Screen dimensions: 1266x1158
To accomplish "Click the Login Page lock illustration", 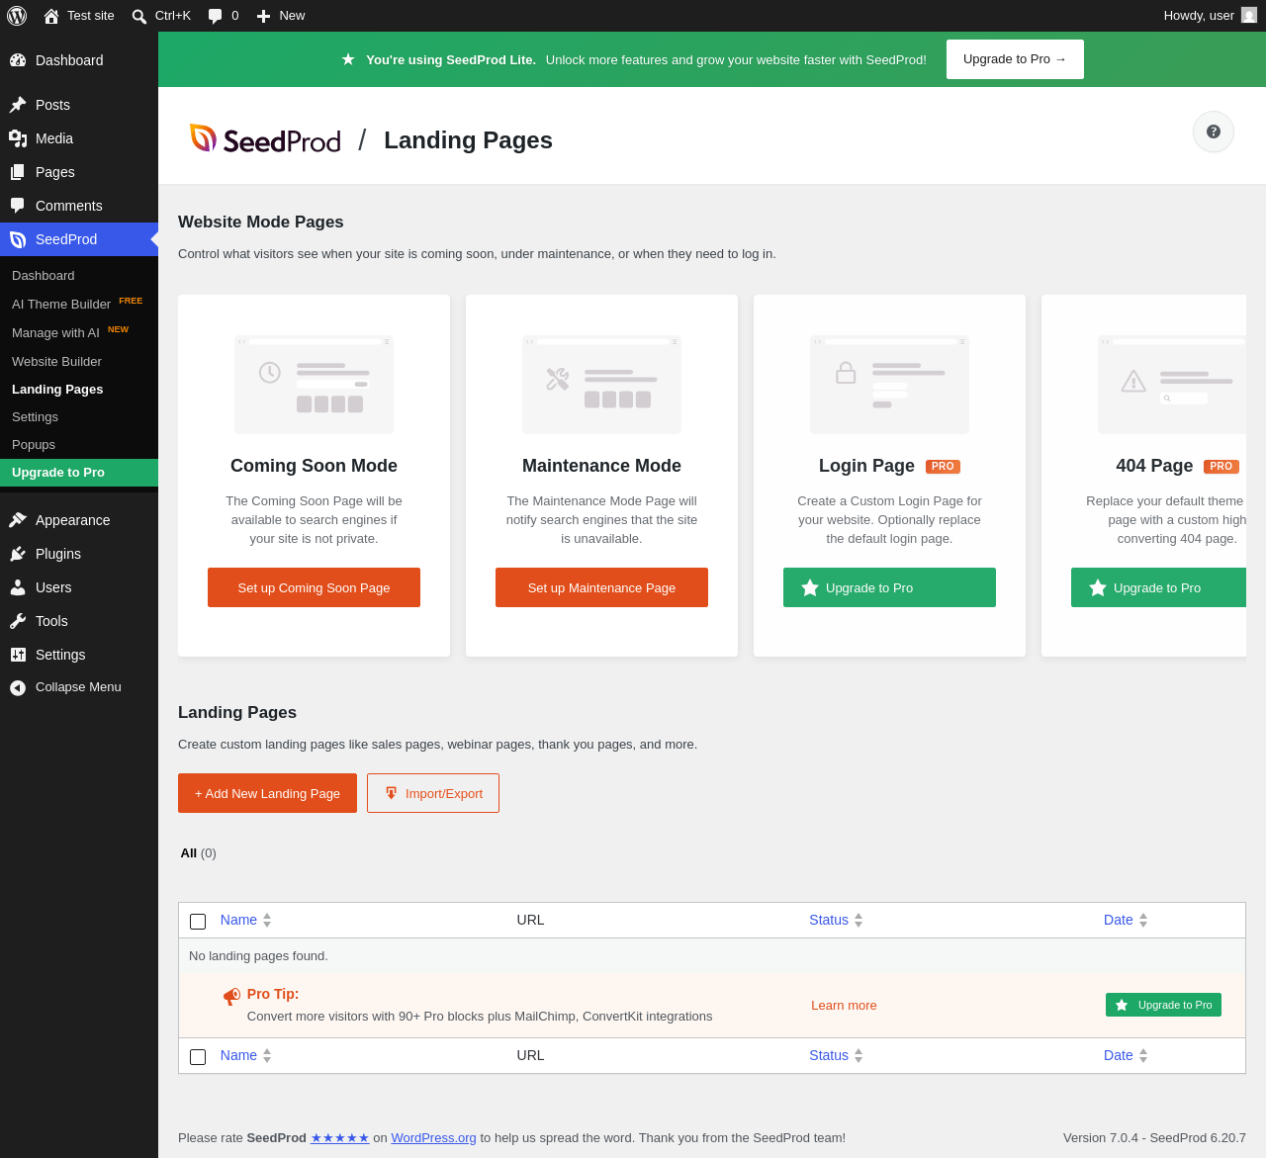I will point(889,384).
